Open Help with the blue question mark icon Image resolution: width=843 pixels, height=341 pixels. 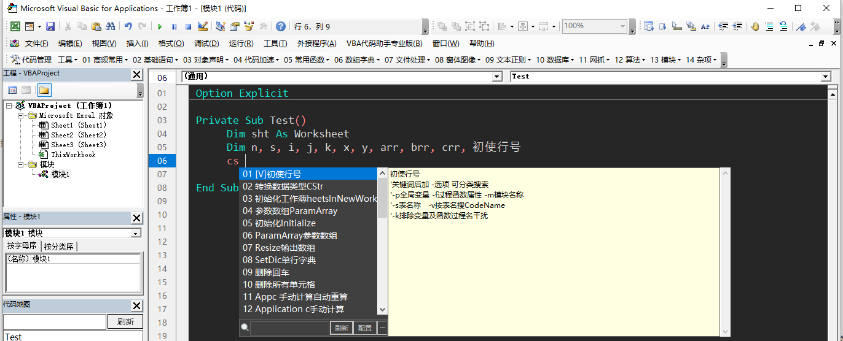pyautogui.click(x=280, y=26)
